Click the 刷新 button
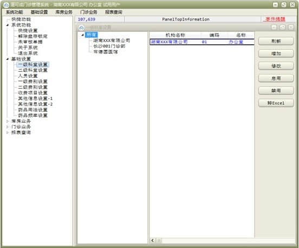299x248 pixels. tap(276, 41)
